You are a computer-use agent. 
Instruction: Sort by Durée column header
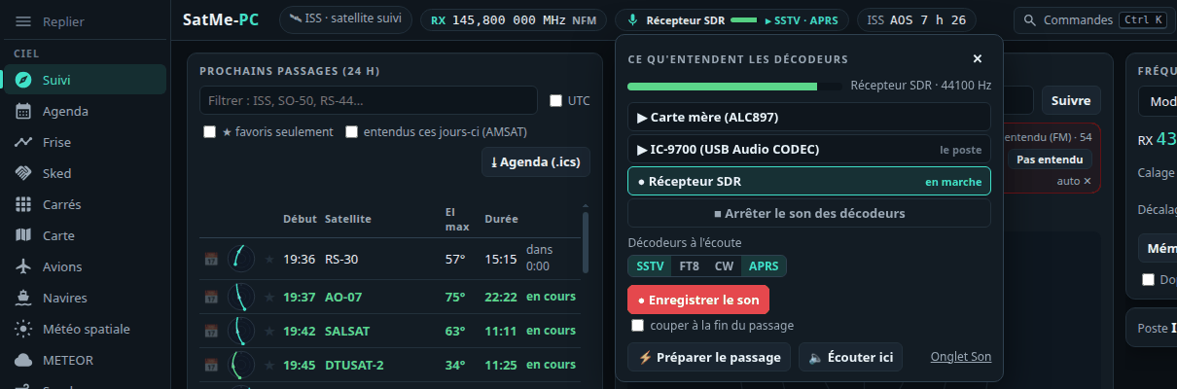501,219
